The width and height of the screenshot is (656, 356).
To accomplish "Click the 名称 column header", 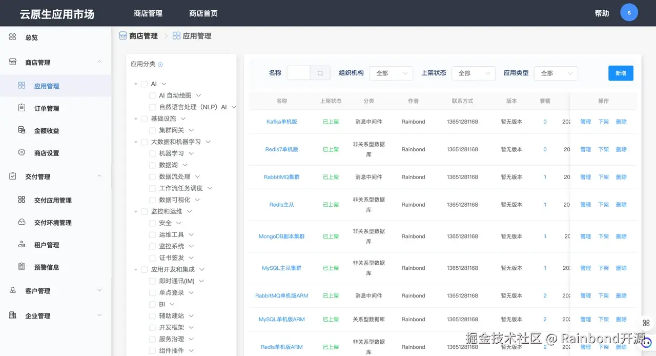I will coord(282,101).
